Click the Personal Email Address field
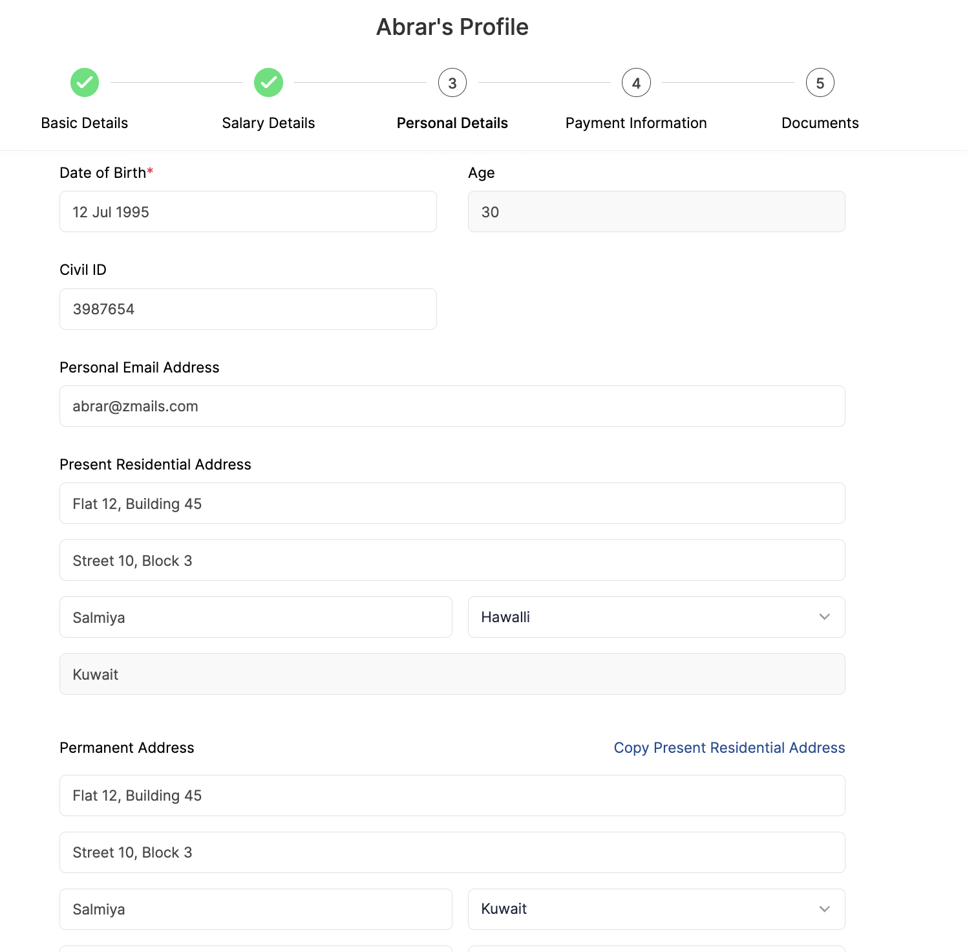967x952 pixels. pyautogui.click(x=452, y=406)
